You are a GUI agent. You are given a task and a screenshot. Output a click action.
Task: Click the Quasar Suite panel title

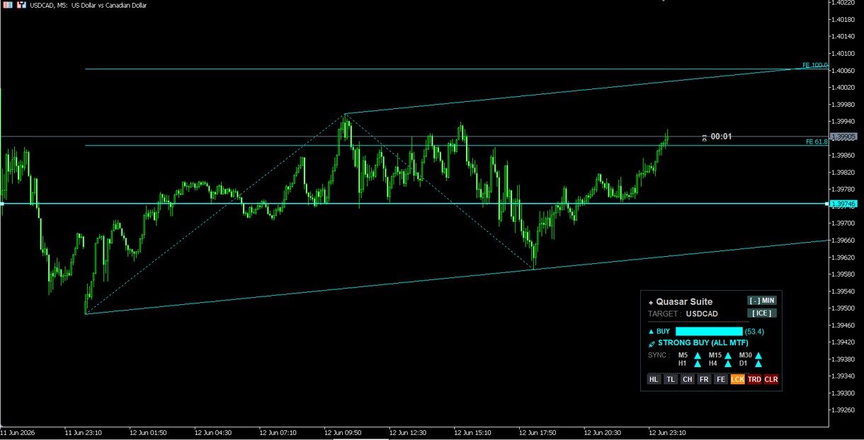coord(684,302)
